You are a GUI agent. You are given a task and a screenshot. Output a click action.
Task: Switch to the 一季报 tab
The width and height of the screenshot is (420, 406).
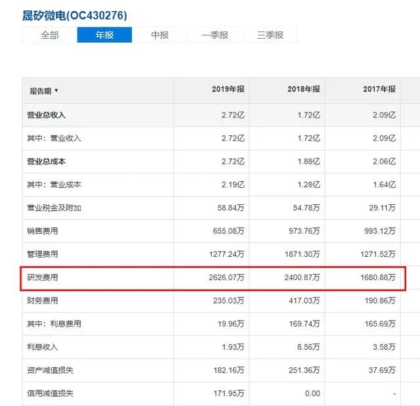(215, 35)
